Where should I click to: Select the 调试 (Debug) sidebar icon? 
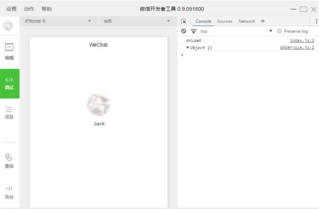pyautogui.click(x=9, y=83)
